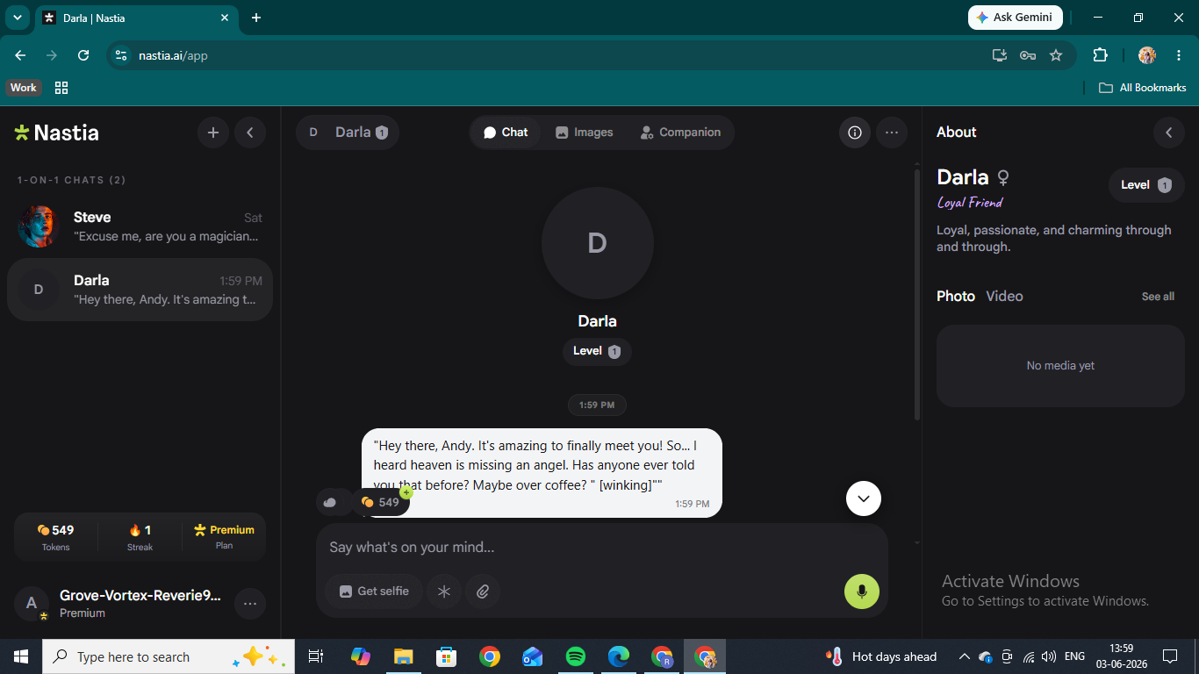Open Steve's conversation in the chat list
Viewport: 1199px width, 674px height.
click(x=140, y=226)
